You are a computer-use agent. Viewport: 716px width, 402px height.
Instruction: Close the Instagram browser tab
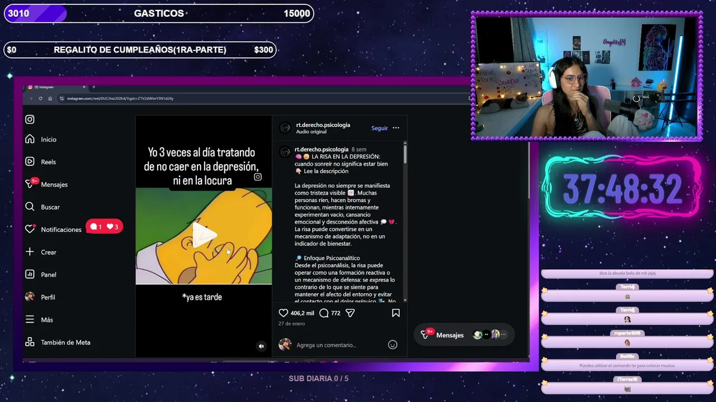pos(84,87)
